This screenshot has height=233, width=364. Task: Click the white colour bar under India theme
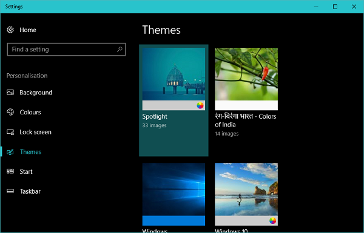(x=246, y=105)
